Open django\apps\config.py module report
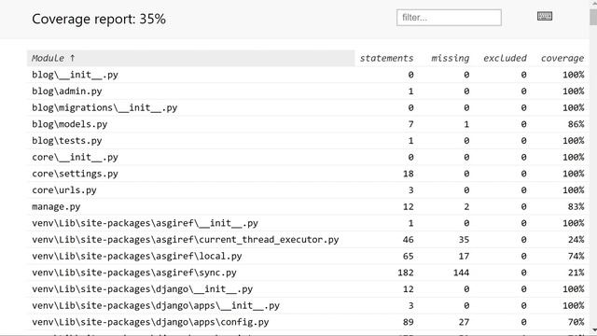 click(x=150, y=322)
